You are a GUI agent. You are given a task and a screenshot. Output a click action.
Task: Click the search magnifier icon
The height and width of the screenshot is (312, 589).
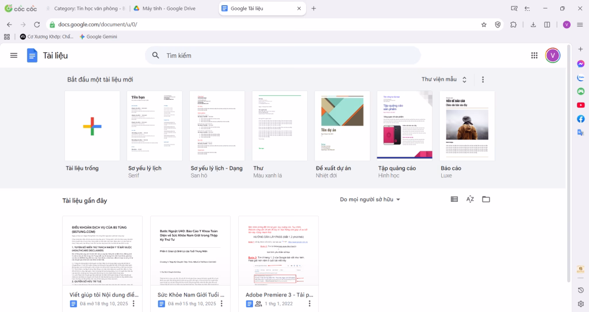[155, 56]
